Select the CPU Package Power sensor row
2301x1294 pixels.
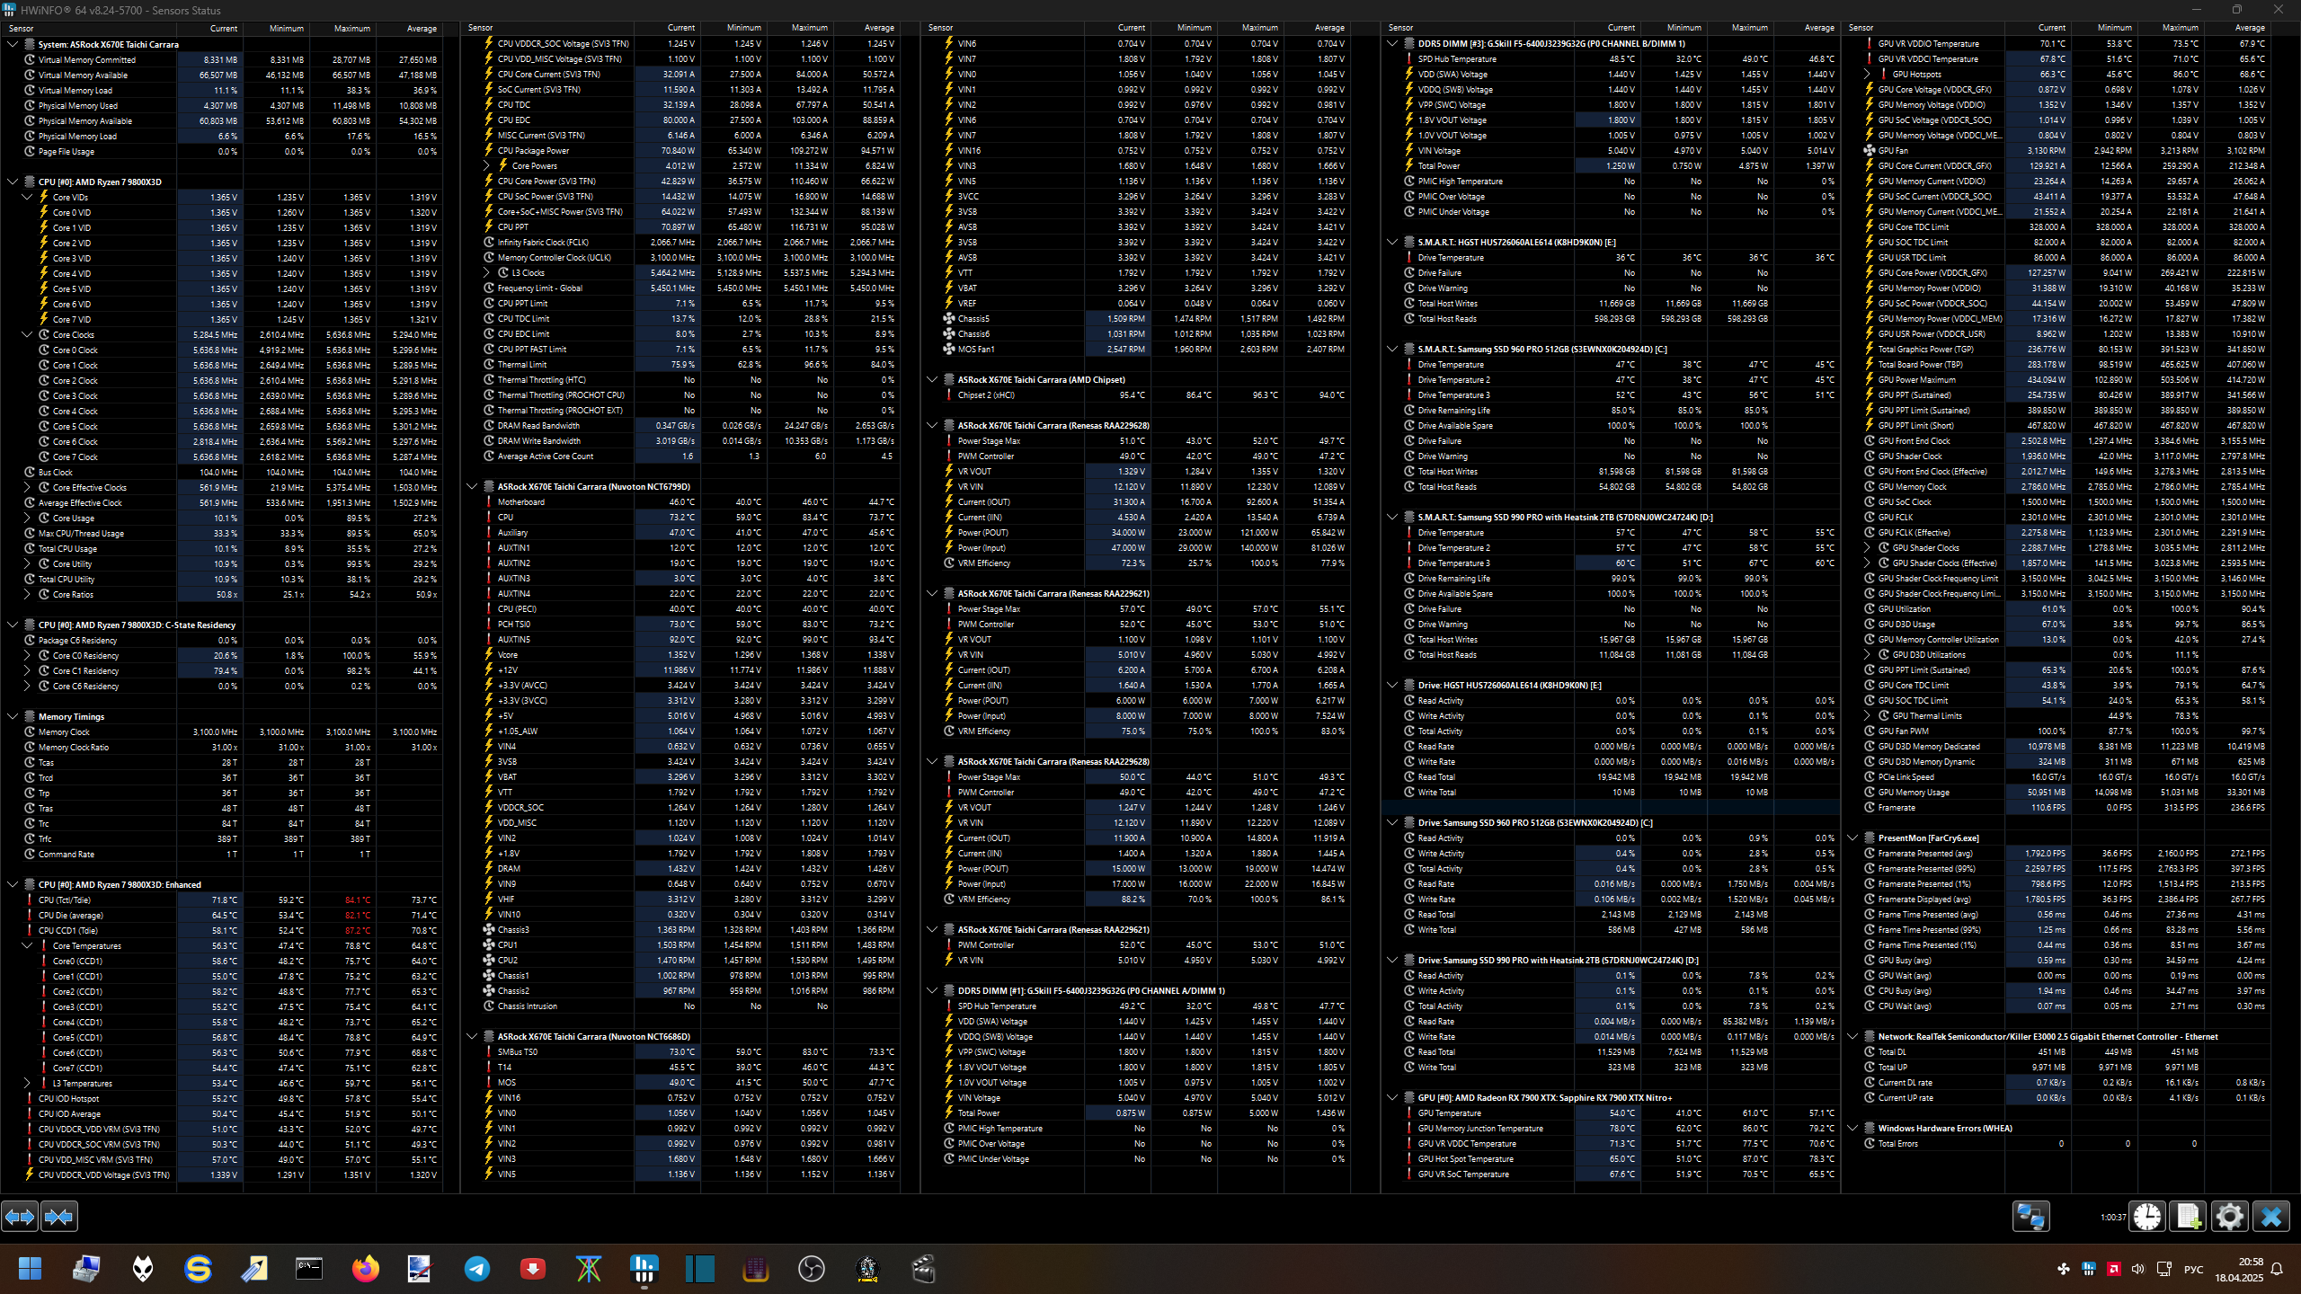point(533,150)
